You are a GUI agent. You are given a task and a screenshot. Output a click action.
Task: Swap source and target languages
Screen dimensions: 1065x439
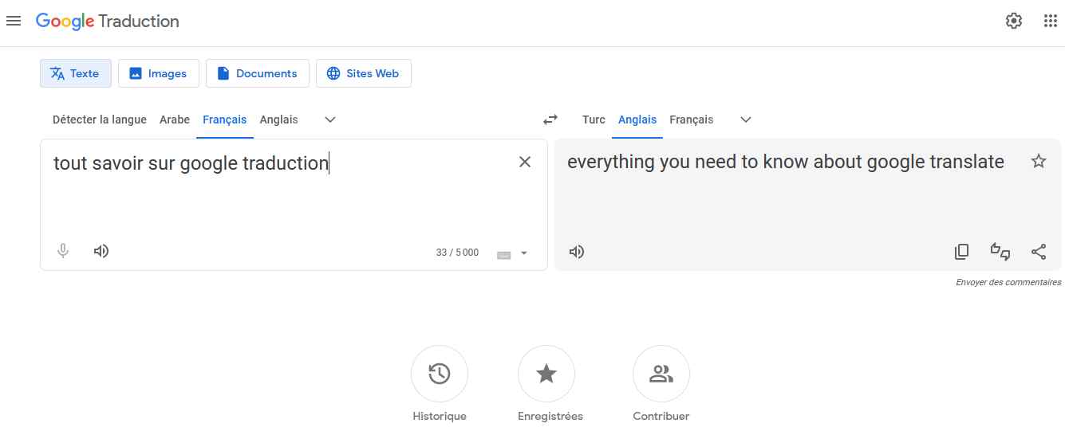[x=550, y=120]
